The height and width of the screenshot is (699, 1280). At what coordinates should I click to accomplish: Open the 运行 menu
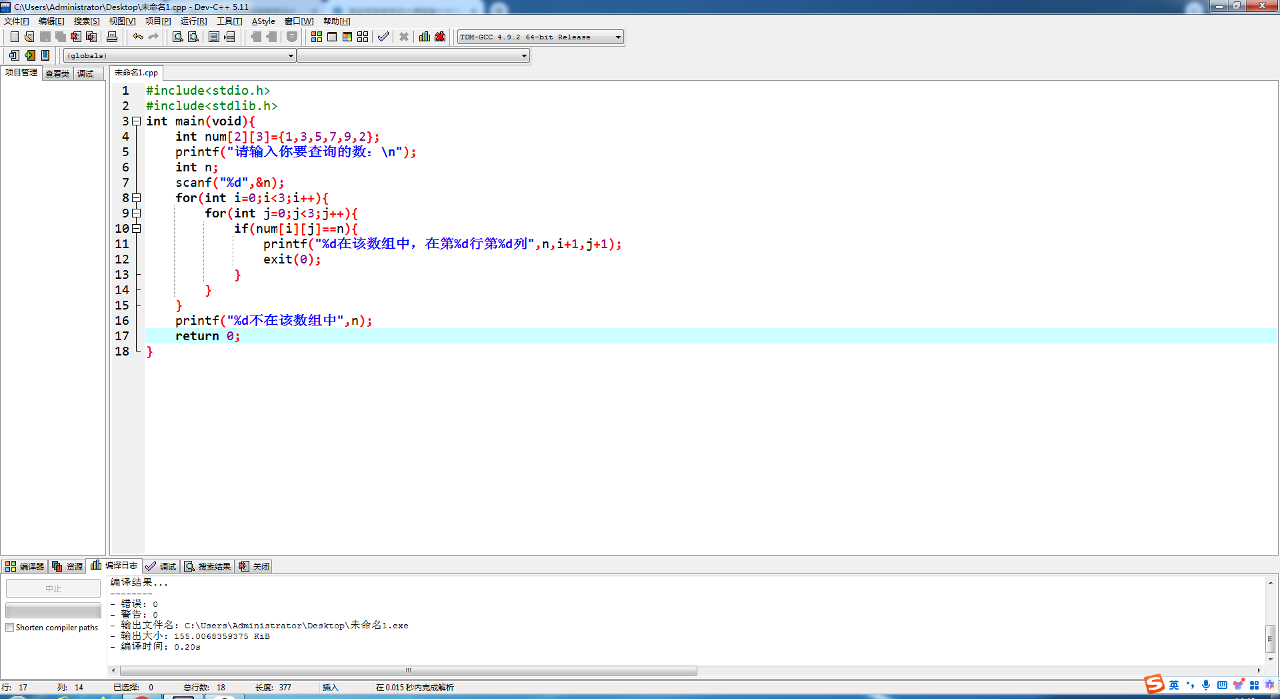pos(193,21)
